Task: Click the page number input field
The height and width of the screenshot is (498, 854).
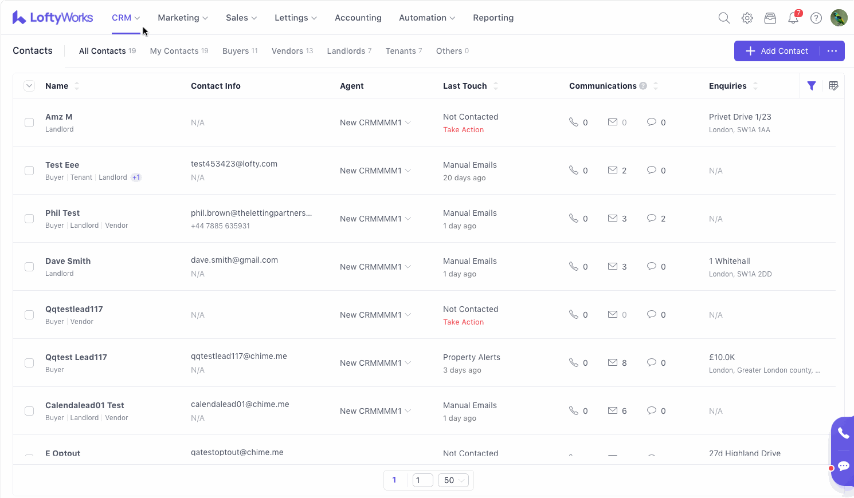Action: (x=422, y=480)
